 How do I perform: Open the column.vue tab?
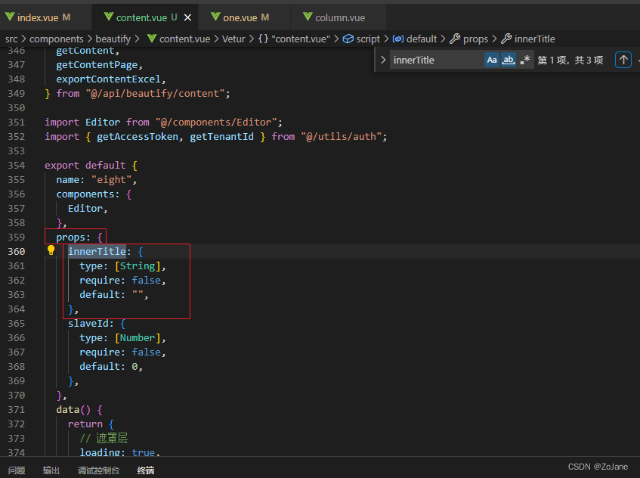coord(339,17)
